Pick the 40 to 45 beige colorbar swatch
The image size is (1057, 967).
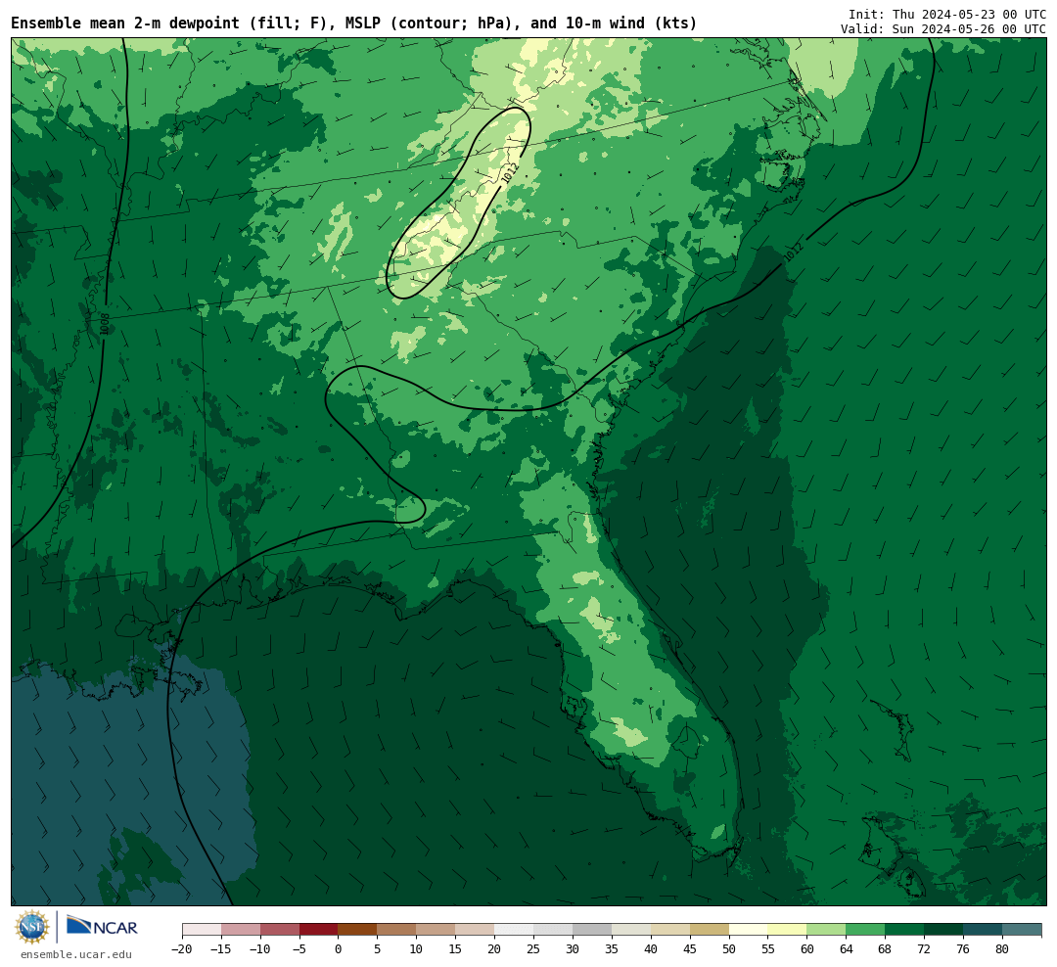(670, 930)
